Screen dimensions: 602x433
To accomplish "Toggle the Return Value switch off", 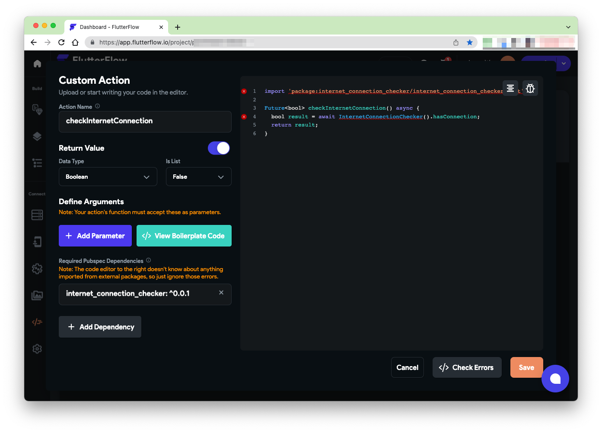I will pos(219,148).
